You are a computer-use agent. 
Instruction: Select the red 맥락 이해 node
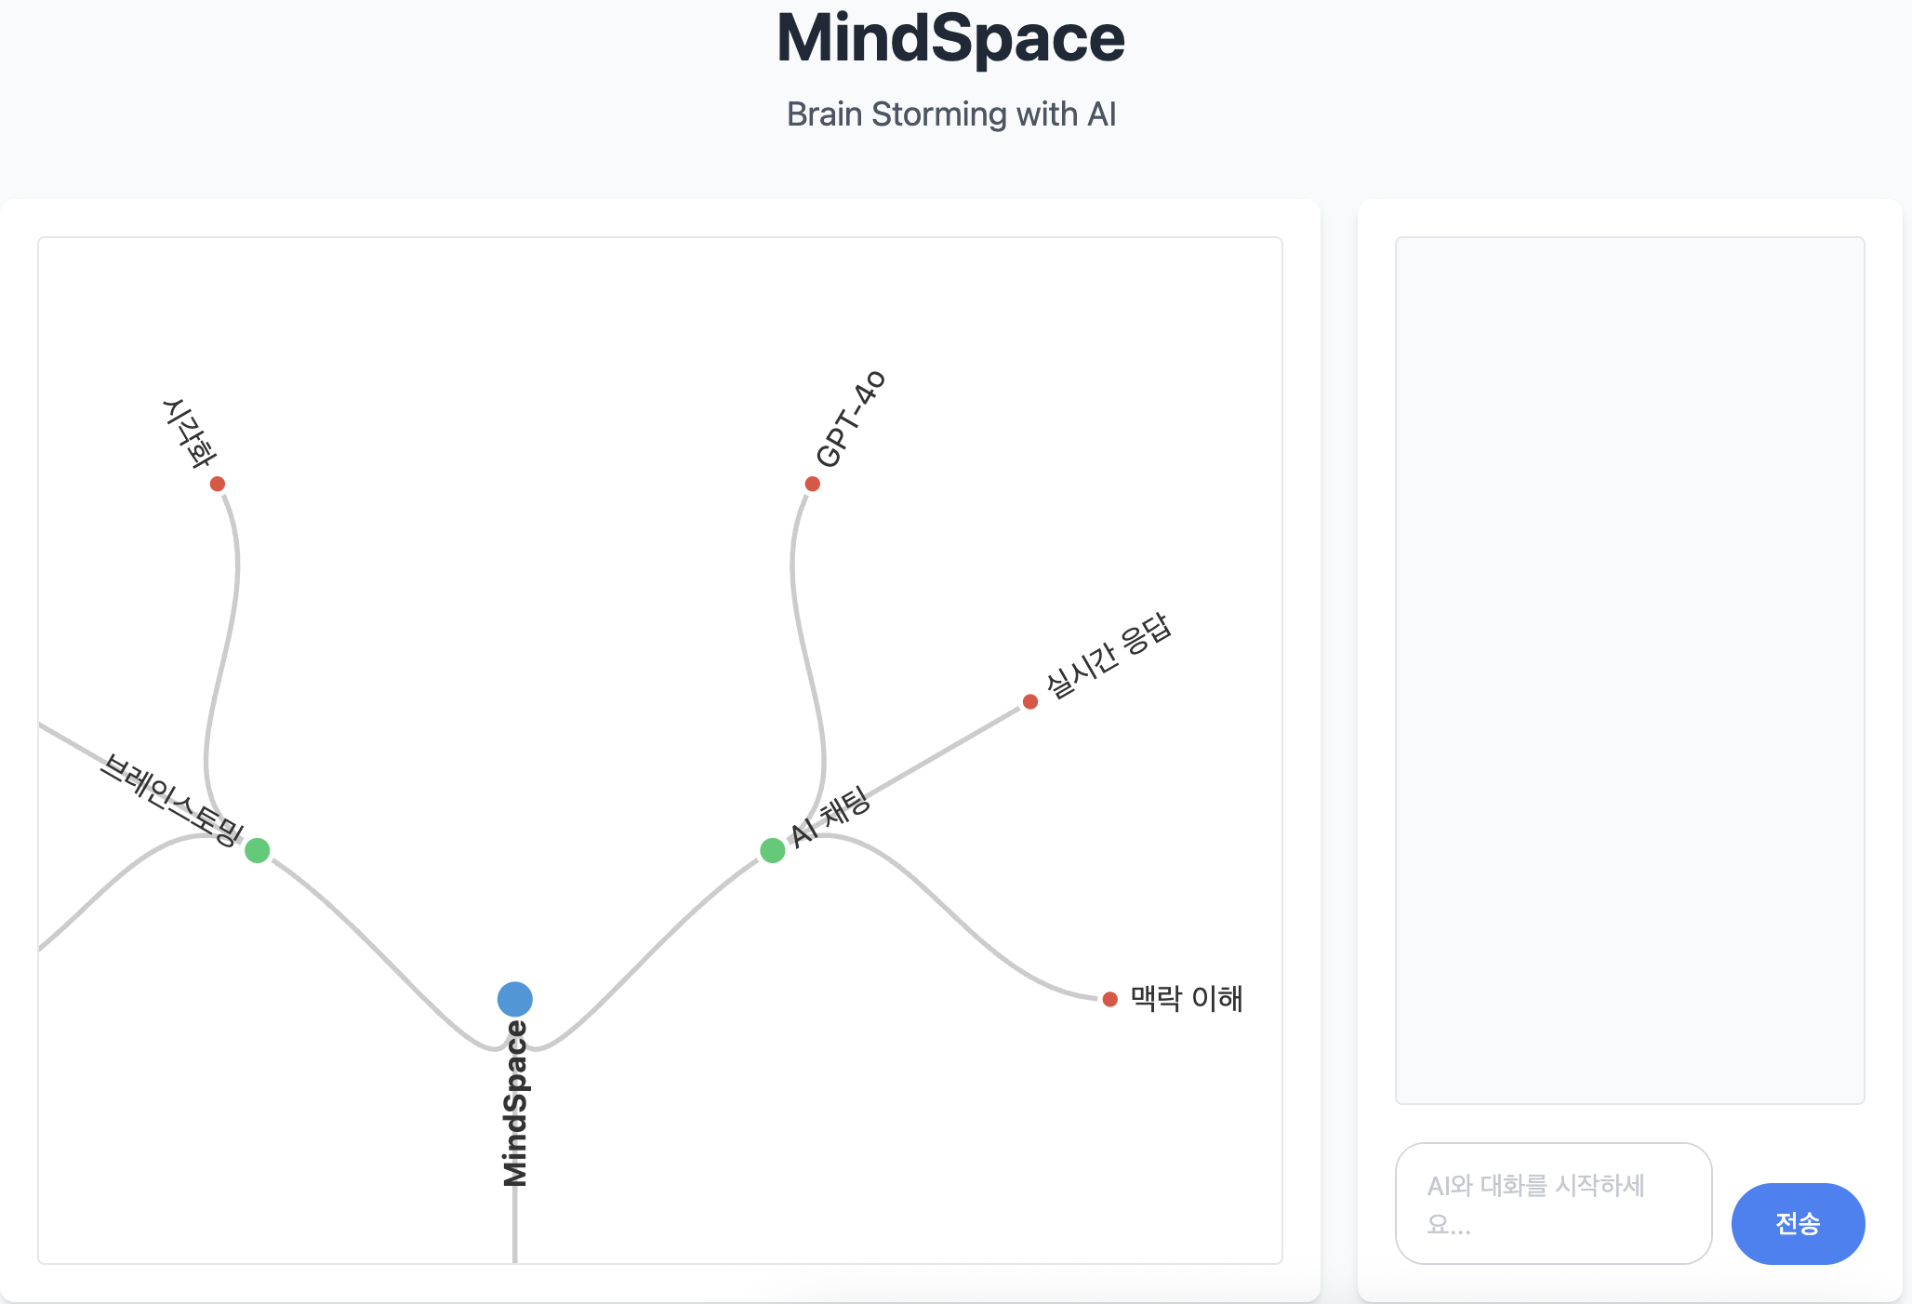(x=1109, y=999)
